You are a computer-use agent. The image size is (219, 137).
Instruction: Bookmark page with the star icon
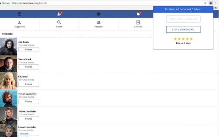tap(205, 3)
